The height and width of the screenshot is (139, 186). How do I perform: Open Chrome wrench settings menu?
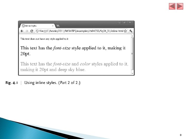click(x=131, y=31)
